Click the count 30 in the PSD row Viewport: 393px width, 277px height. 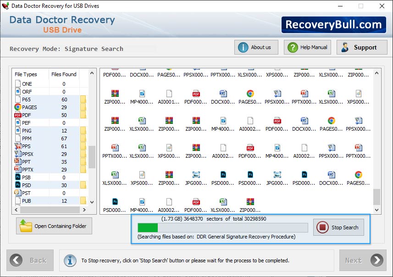click(x=64, y=185)
